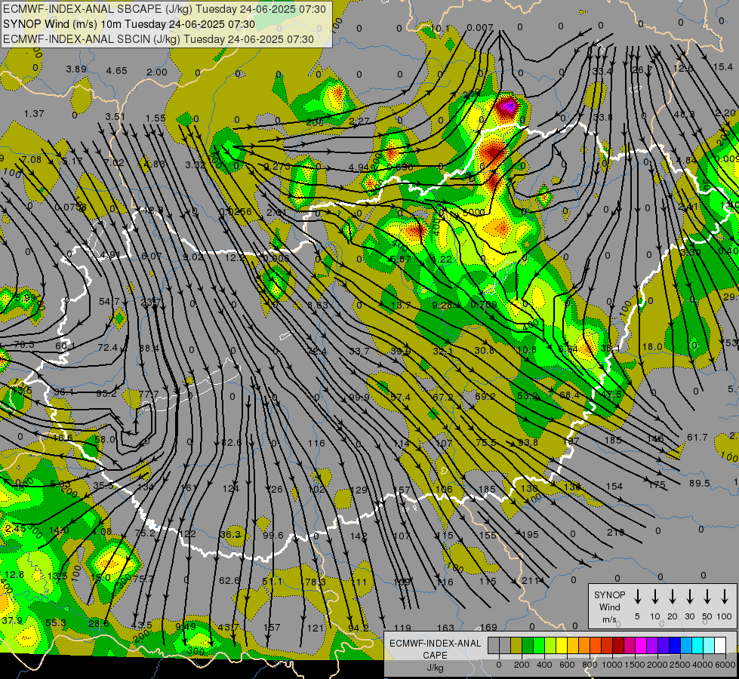Click the map value 0.007 near the top
This screenshot has width=739, height=679.
point(480,28)
